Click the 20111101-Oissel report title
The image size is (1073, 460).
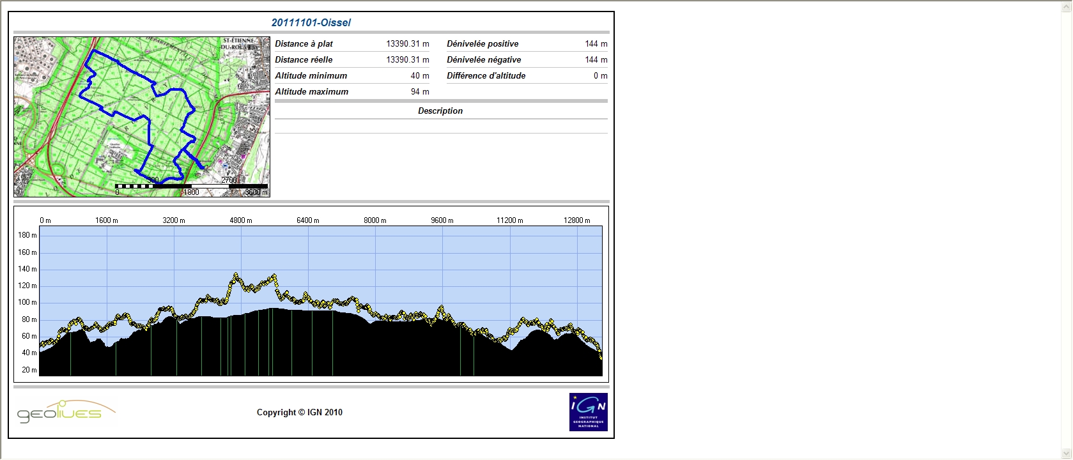(311, 22)
